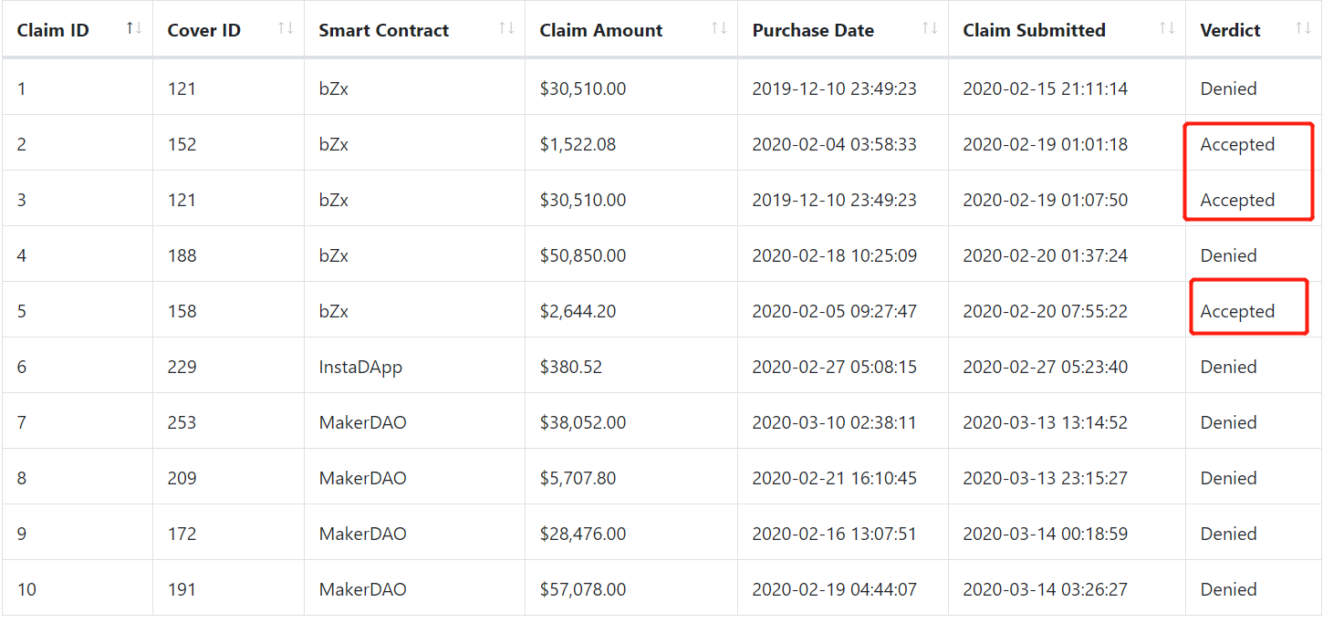1323x623 pixels.
Task: Toggle Smart Contract column sort icon
Action: 506,28
